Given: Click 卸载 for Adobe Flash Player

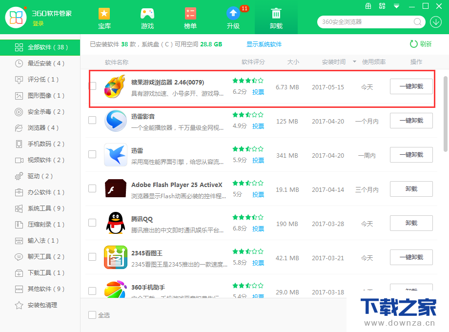Looking at the screenshot, I should [x=411, y=189].
